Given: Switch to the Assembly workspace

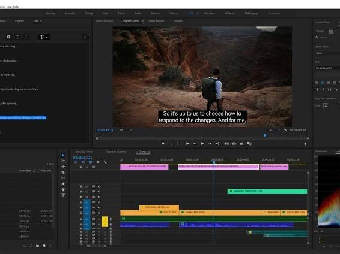Looking at the screenshot, I should pyautogui.click(x=70, y=13).
